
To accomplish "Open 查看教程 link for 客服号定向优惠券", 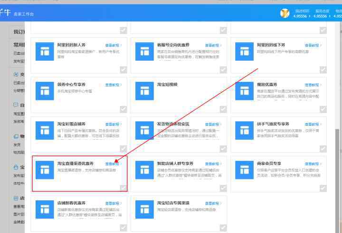I will (x=213, y=45).
